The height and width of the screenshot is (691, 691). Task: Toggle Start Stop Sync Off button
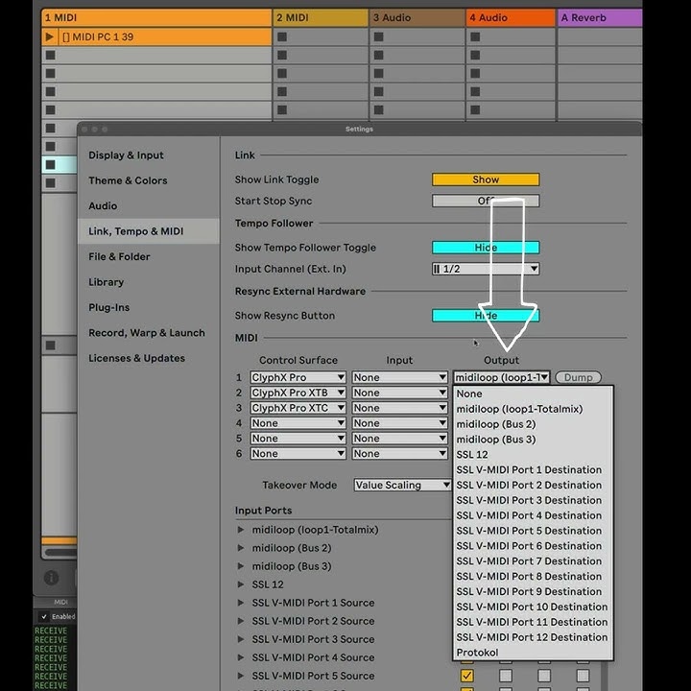coord(486,201)
